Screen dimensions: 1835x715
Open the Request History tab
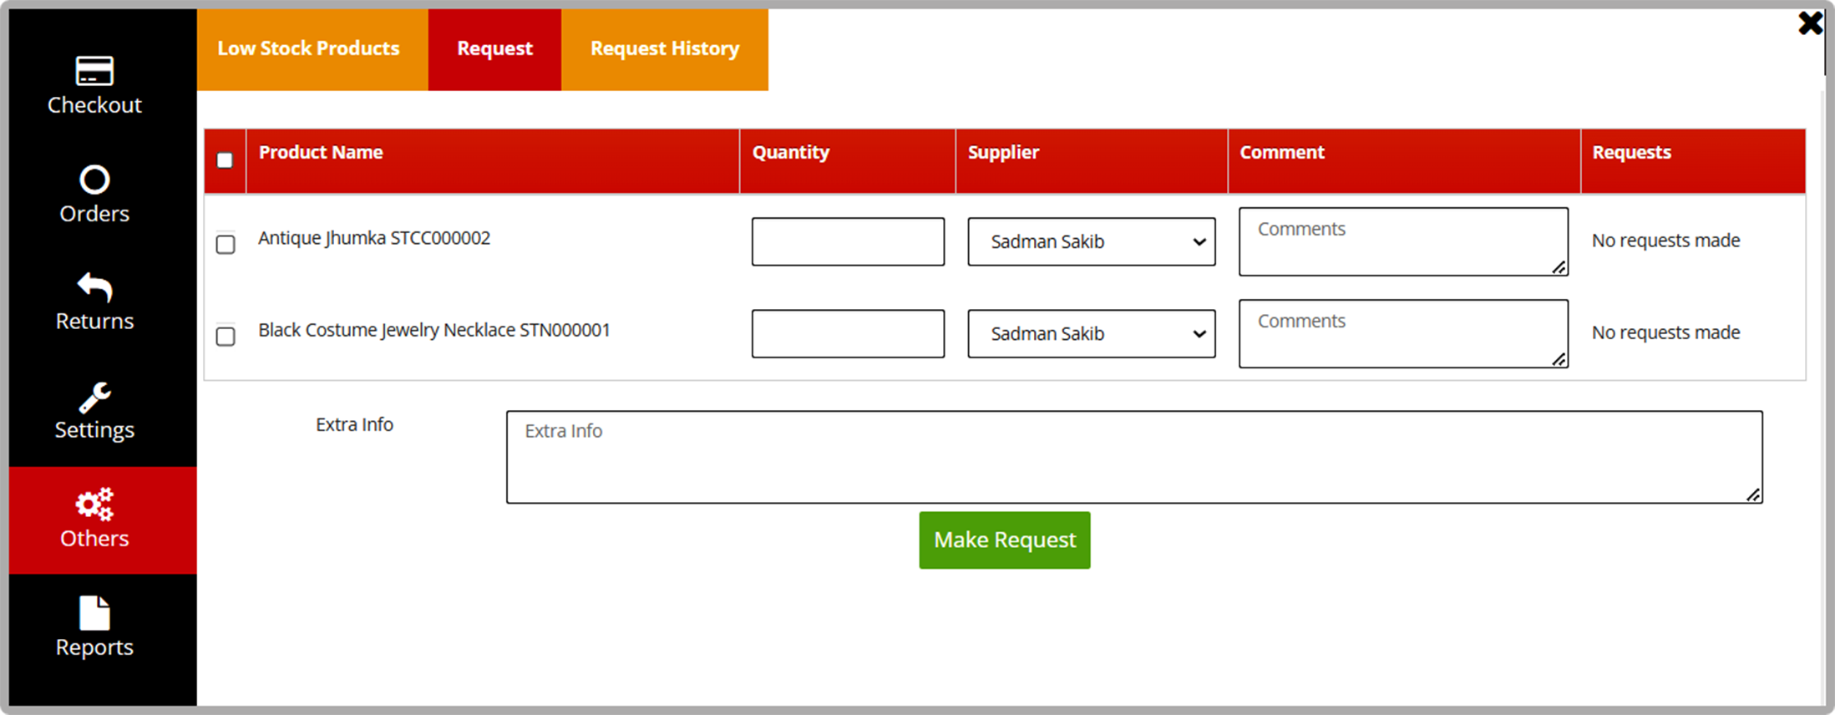pyautogui.click(x=665, y=48)
